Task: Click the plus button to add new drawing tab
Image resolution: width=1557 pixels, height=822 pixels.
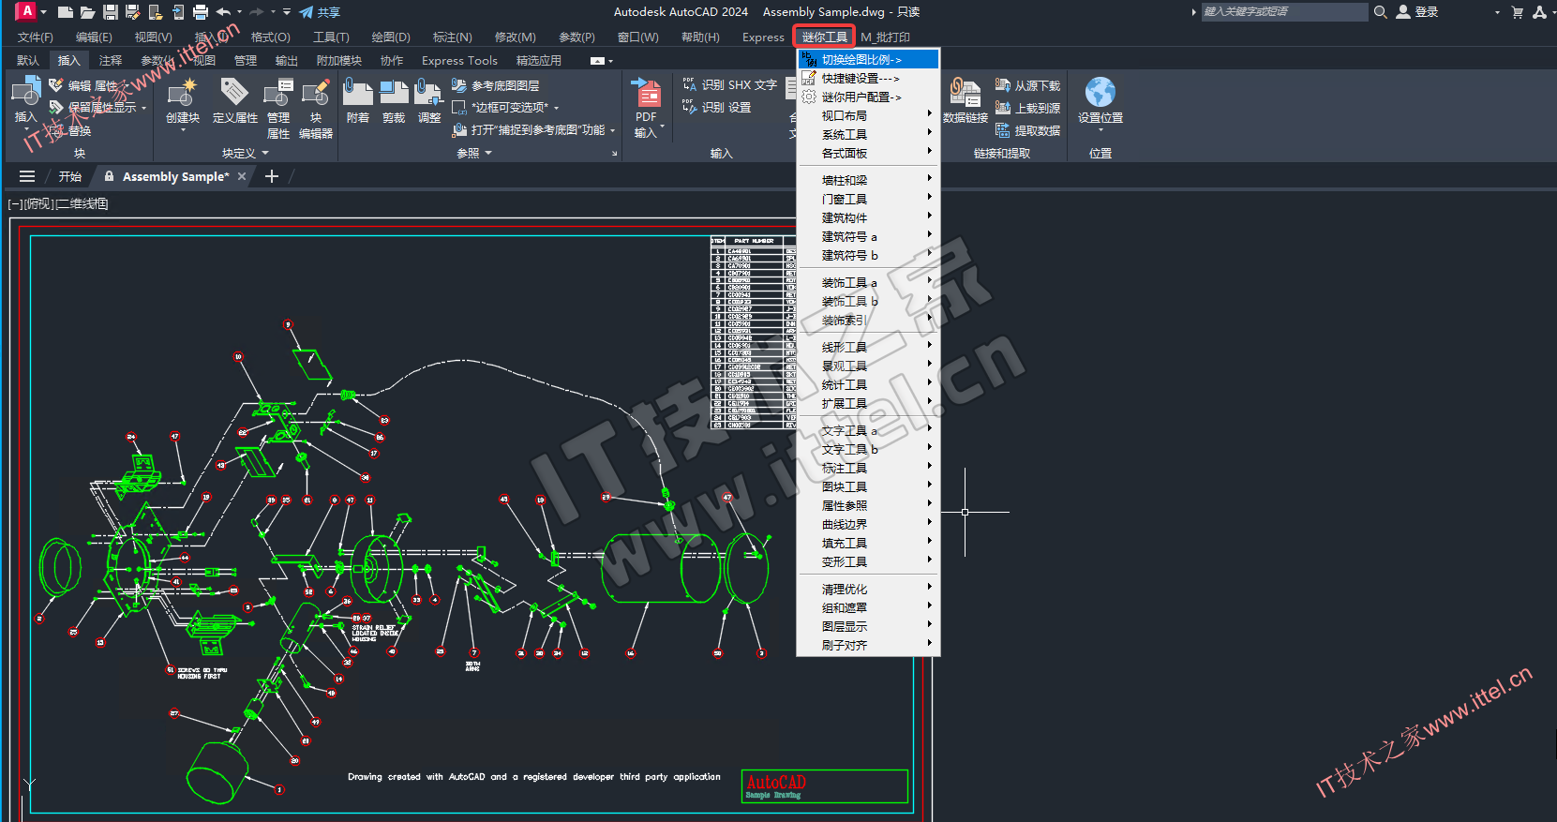Action: coord(272,176)
